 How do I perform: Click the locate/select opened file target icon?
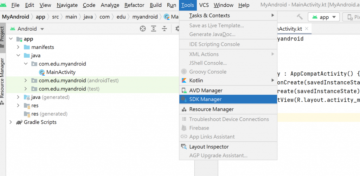(143, 29)
